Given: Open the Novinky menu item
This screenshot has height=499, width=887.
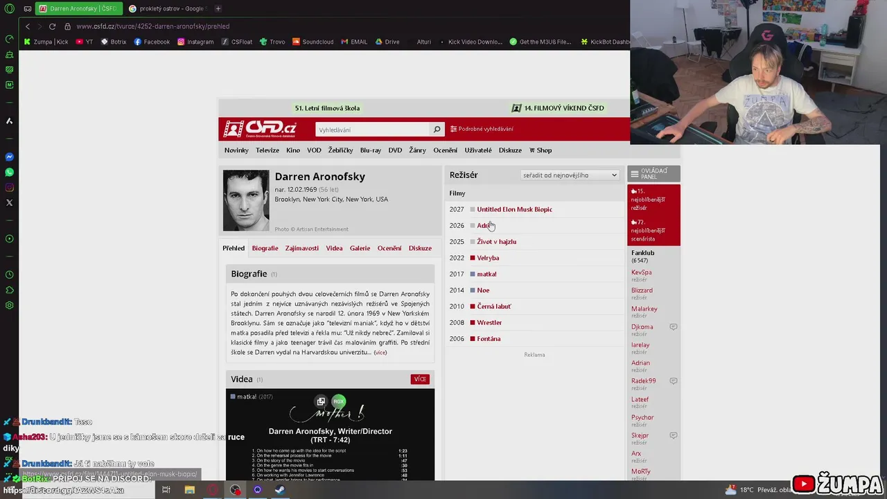Looking at the screenshot, I should click(236, 150).
